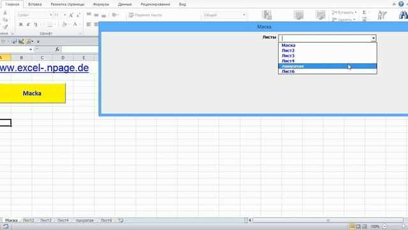Open the Формулы ribbon tab
The width and height of the screenshot is (408, 230).
[101, 4]
